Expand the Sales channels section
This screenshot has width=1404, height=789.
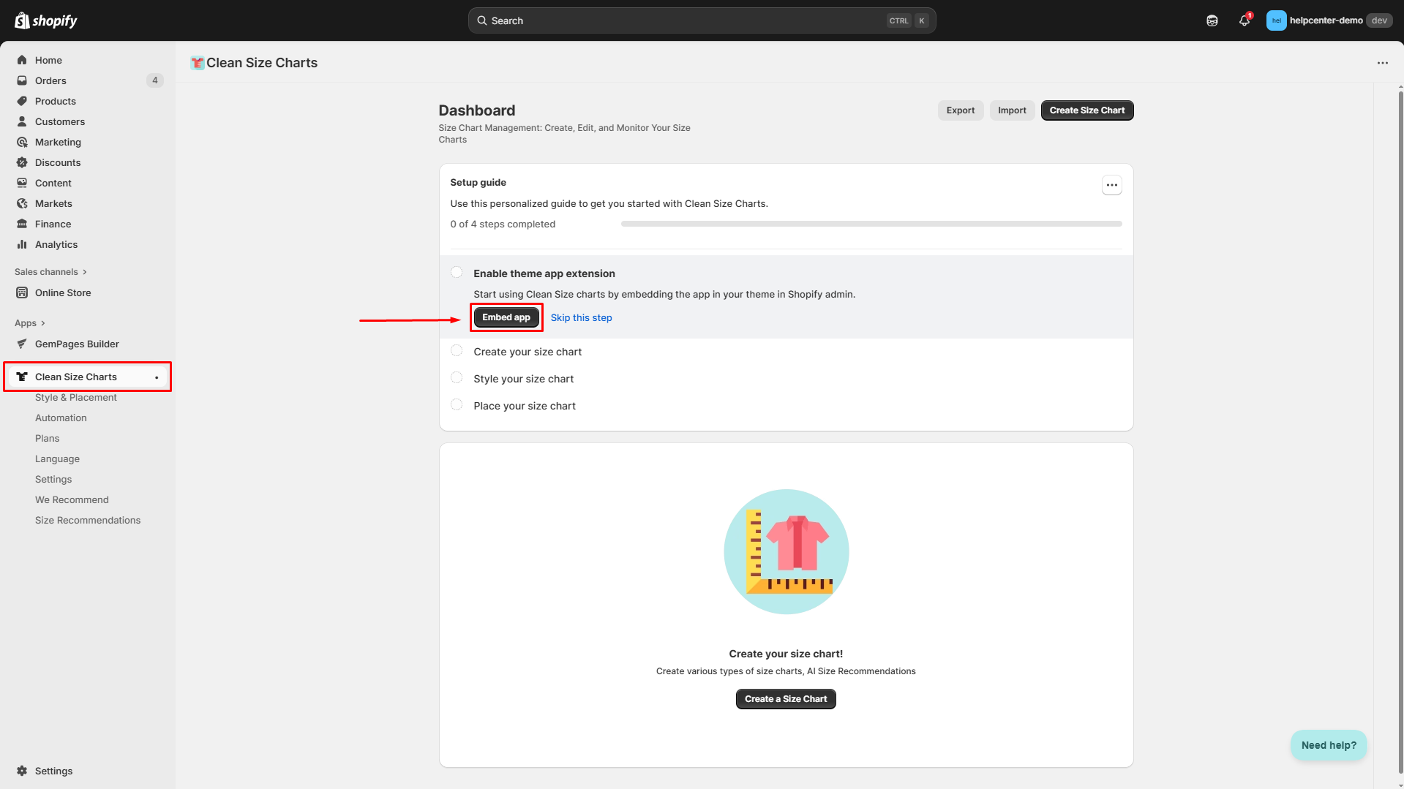(x=50, y=272)
